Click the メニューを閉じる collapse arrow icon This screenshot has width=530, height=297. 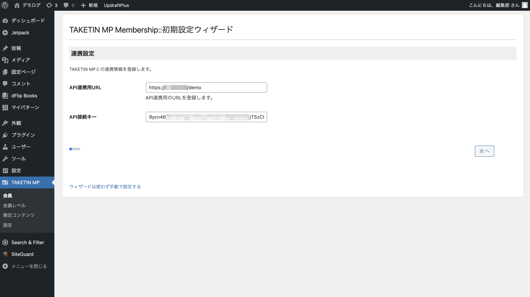click(5, 266)
